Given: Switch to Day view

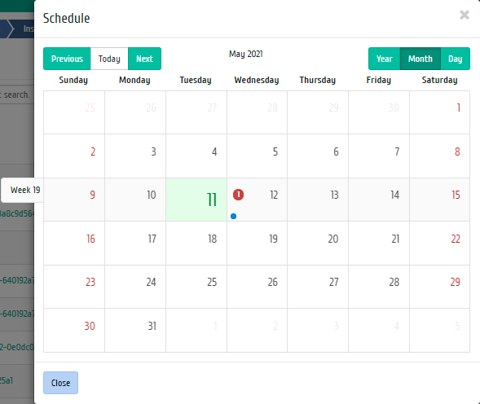Looking at the screenshot, I should point(456,59).
